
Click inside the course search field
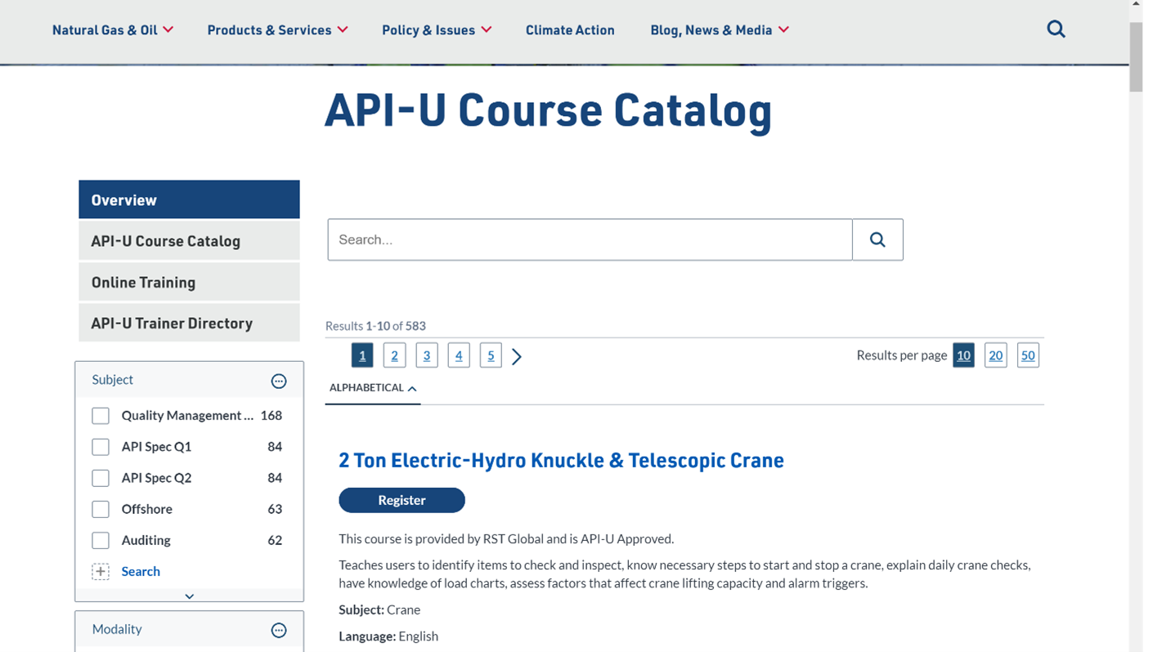click(589, 239)
